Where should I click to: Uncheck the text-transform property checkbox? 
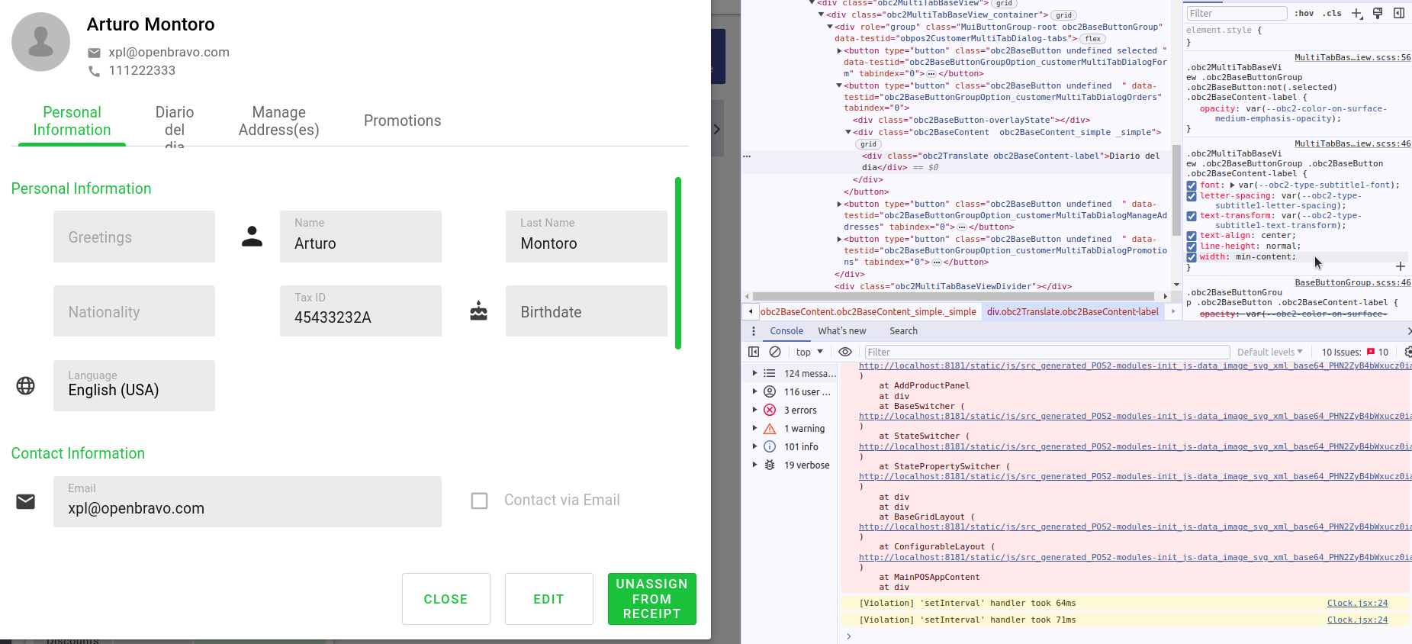click(x=1192, y=216)
